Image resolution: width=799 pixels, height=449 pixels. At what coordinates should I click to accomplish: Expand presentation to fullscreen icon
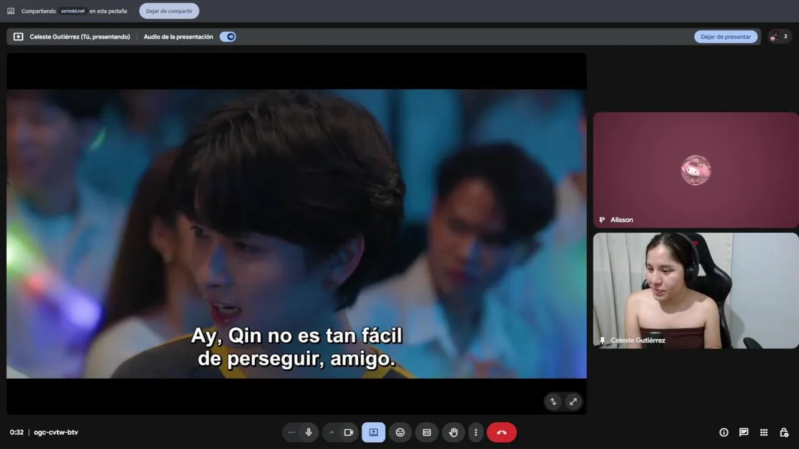[x=573, y=402]
